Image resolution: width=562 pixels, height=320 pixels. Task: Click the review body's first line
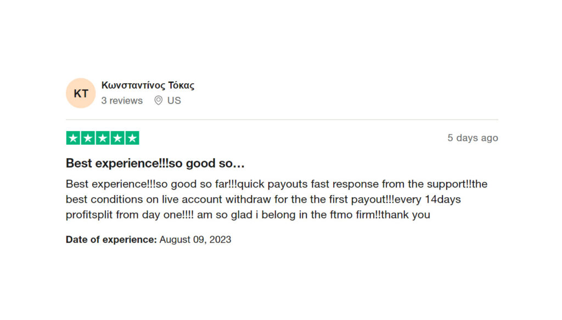[276, 184]
